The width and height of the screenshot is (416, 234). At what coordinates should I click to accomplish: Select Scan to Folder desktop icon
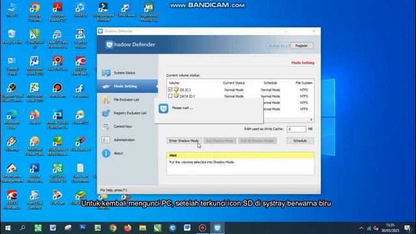(80, 39)
